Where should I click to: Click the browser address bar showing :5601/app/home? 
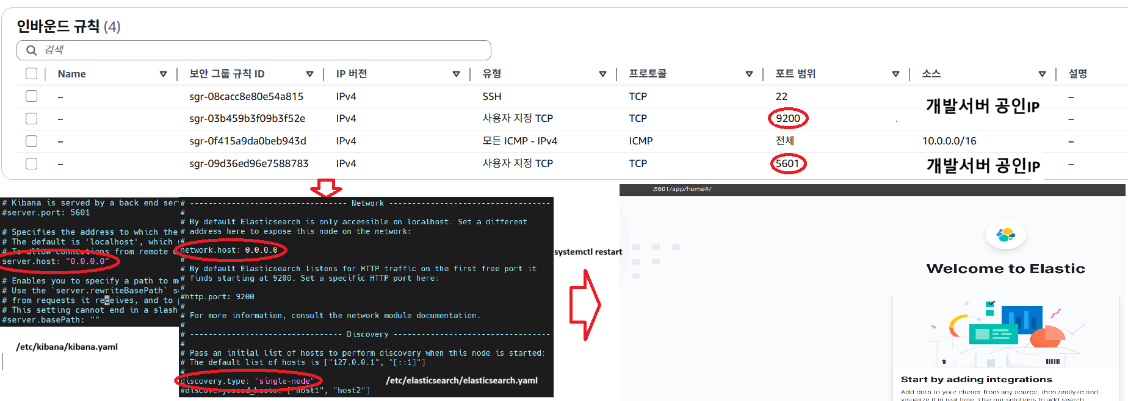[682, 189]
